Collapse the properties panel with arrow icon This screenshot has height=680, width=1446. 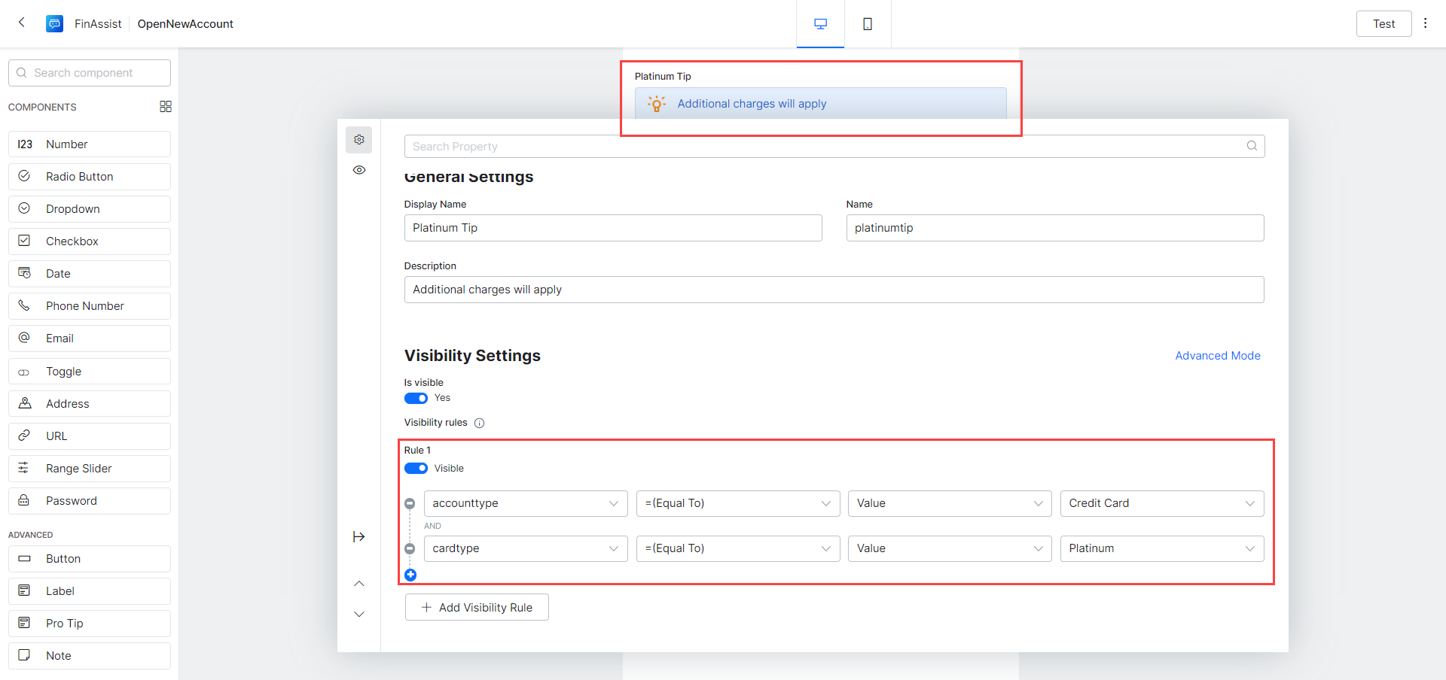click(359, 536)
